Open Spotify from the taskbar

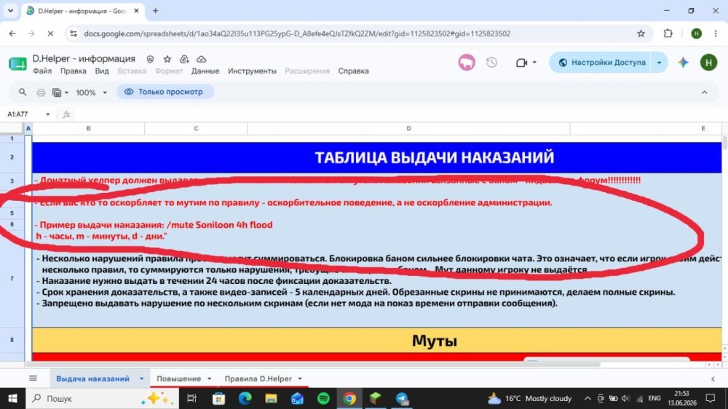[324, 398]
